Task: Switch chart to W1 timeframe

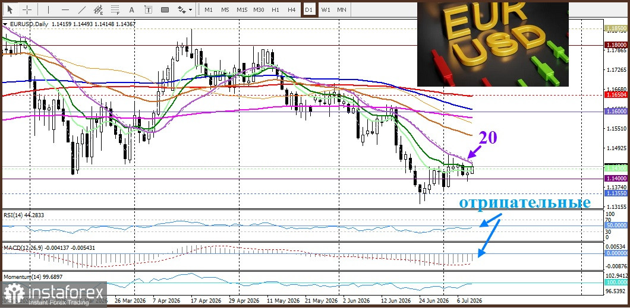Action: pos(326,9)
